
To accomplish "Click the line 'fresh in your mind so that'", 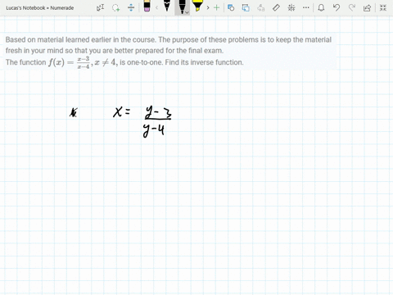I will (115, 51).
